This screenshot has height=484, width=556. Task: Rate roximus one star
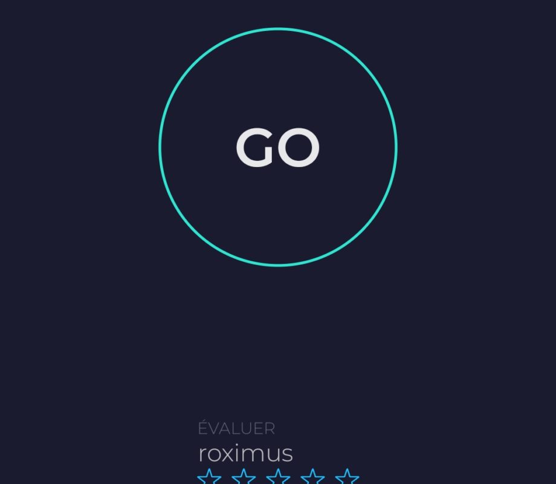pos(209,476)
